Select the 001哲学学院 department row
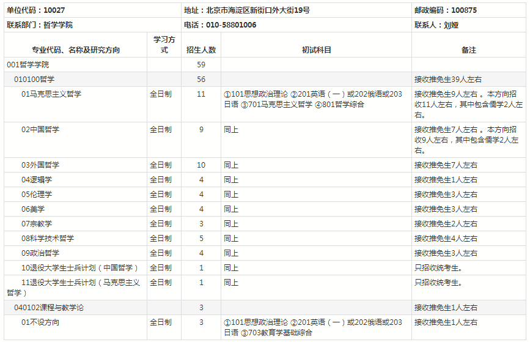 (28, 65)
